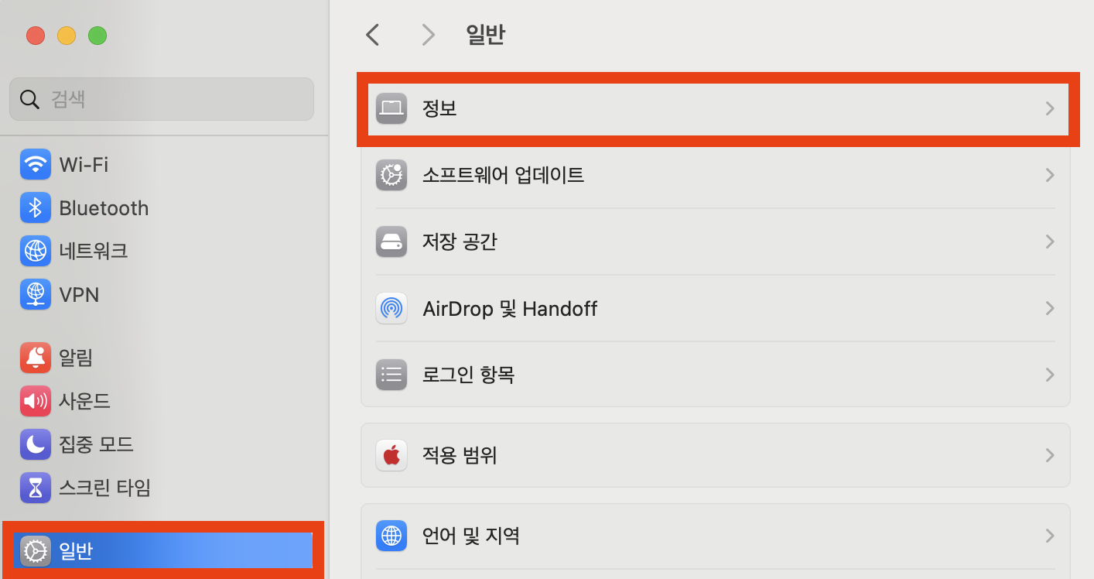Go back with the left arrow button
Image resolution: width=1094 pixels, height=579 pixels.
point(373,35)
